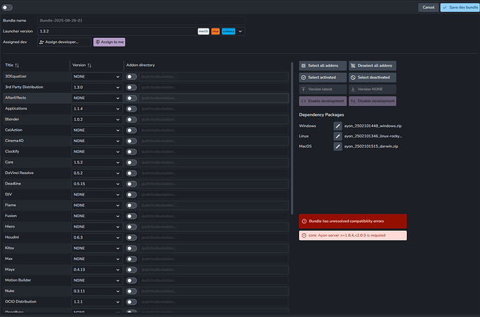Click the Linux platform badge in Launcher version

pos(216,31)
